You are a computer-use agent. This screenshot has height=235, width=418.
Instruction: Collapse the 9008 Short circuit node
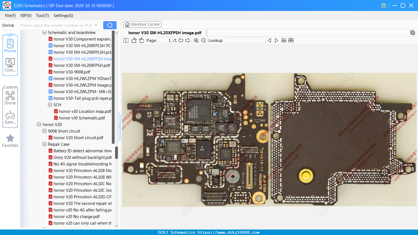(44, 131)
